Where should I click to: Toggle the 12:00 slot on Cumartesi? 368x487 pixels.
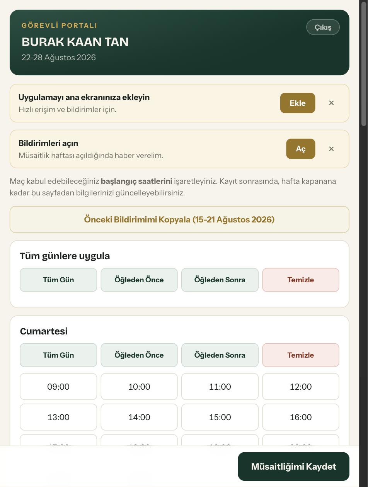tap(301, 387)
